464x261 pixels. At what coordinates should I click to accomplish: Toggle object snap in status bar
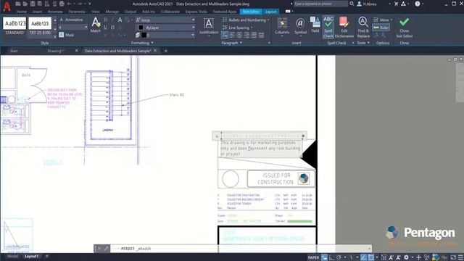click(x=370, y=257)
